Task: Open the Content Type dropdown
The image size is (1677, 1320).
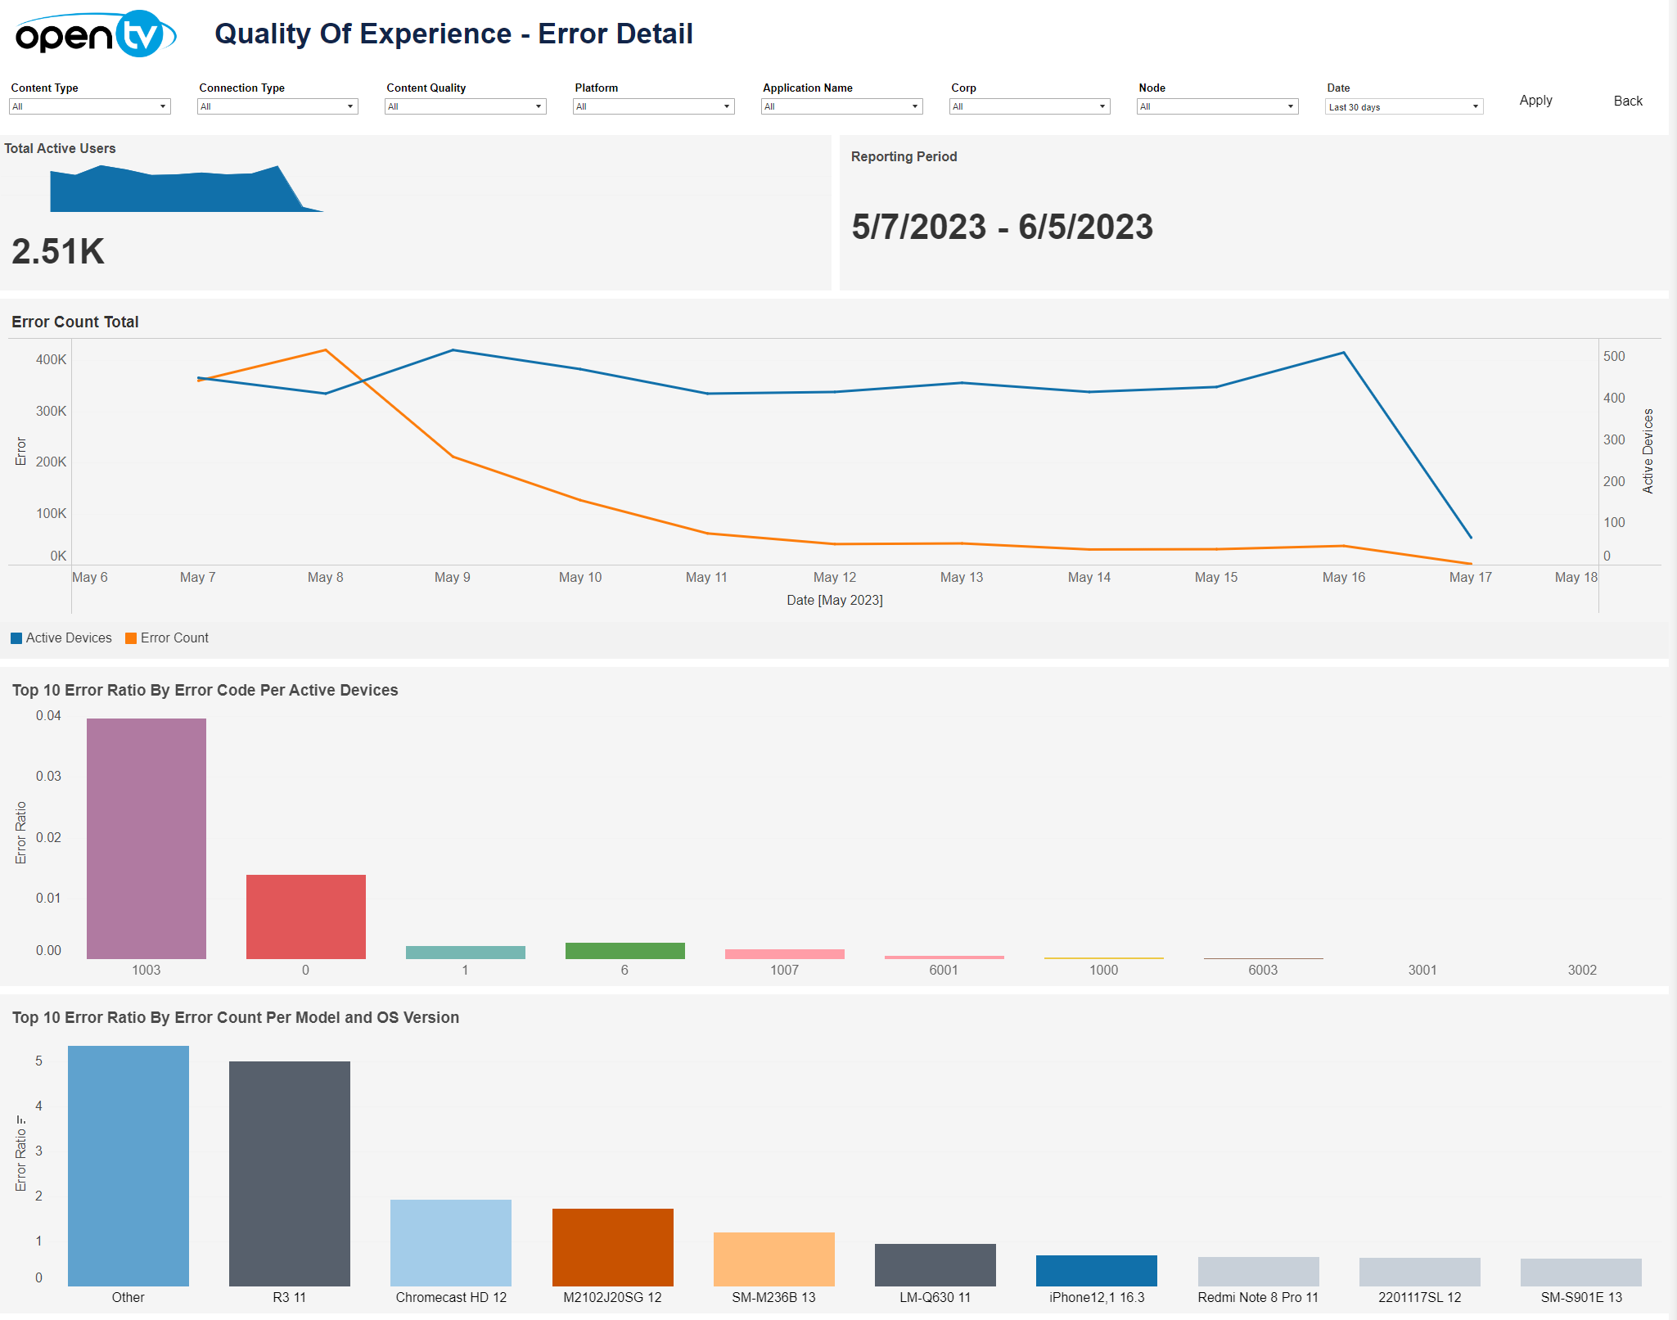Action: 89,106
